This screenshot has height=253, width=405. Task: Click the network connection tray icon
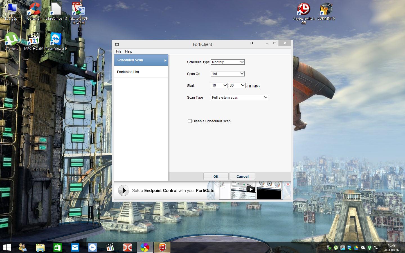pos(376,248)
